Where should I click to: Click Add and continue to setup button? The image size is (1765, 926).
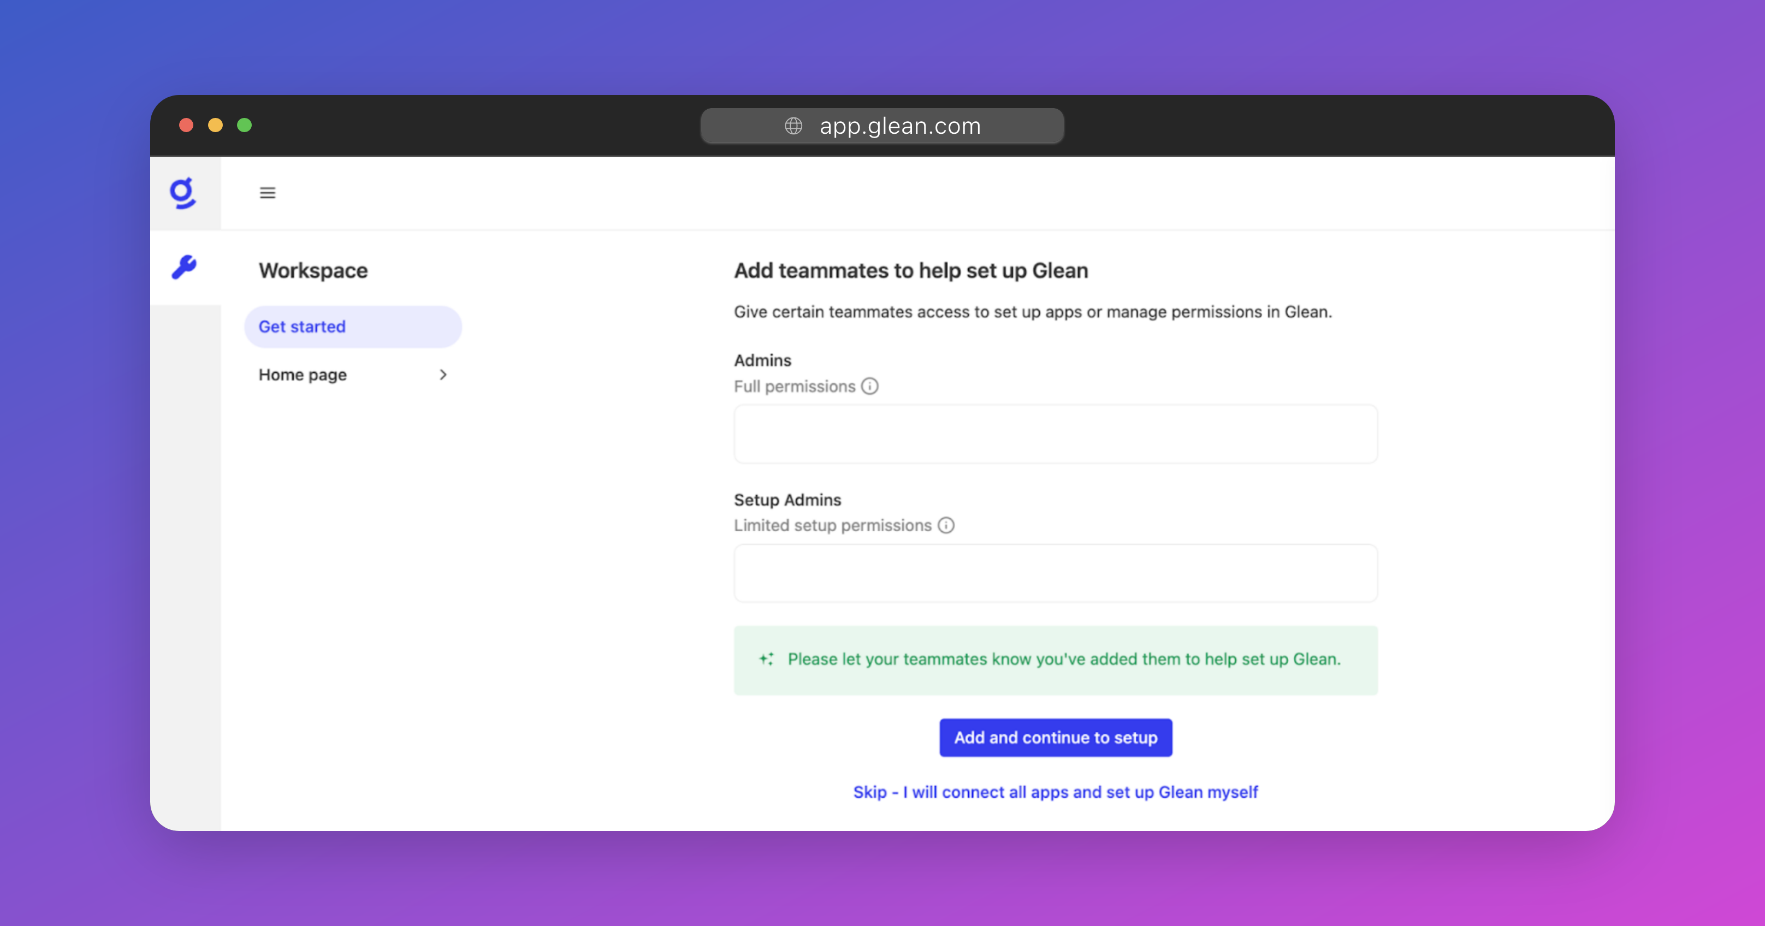(1055, 738)
